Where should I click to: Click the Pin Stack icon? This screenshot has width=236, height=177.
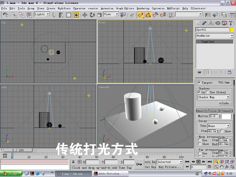tap(199, 73)
